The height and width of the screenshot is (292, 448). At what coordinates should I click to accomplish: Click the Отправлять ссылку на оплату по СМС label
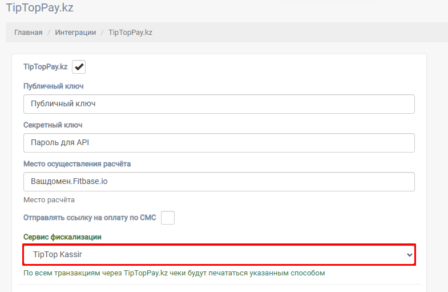tap(90, 218)
